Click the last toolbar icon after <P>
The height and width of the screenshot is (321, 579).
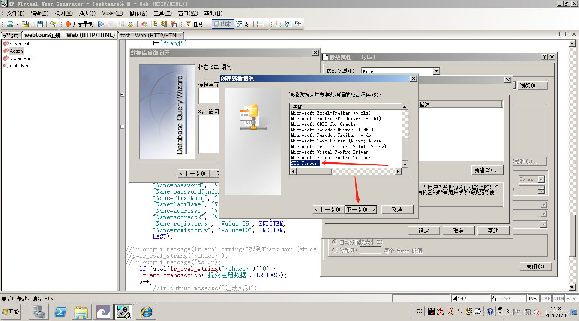(298, 24)
